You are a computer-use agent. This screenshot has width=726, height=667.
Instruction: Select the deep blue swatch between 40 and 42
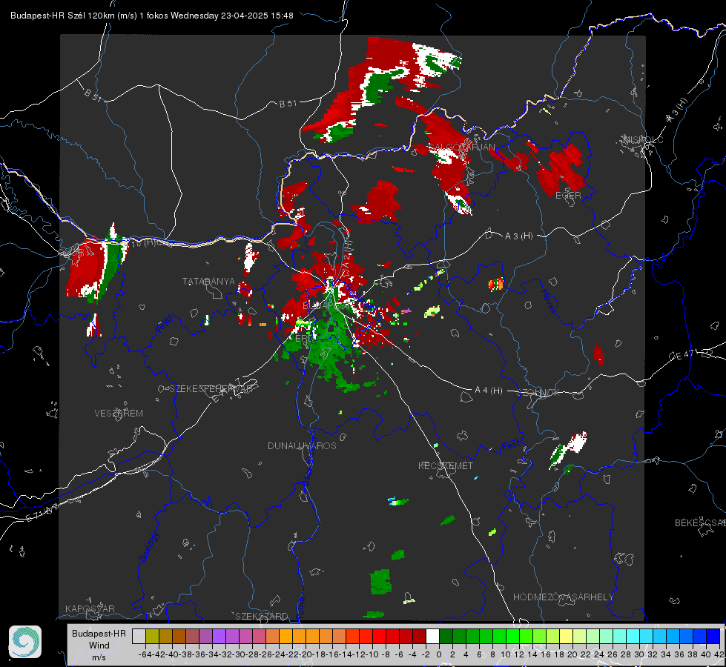tap(713, 637)
